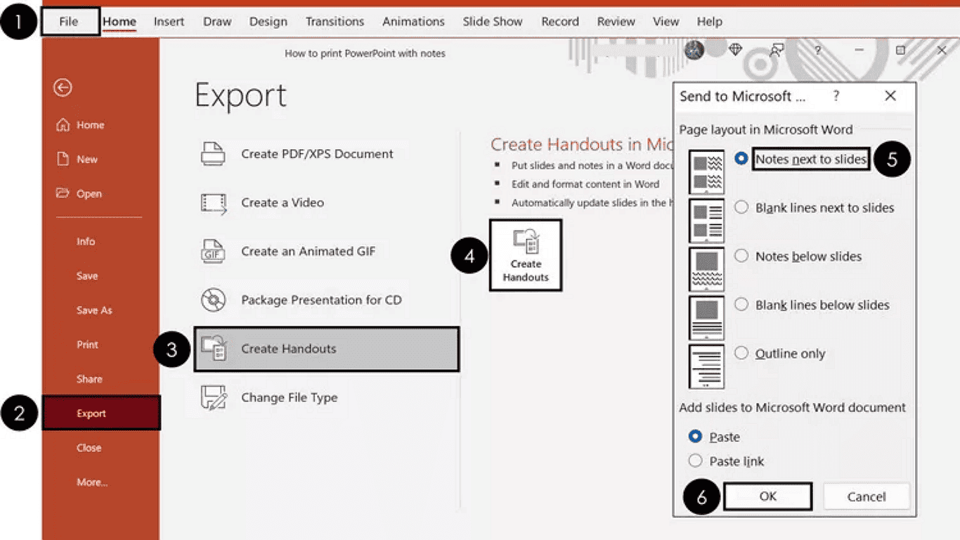Open the View ribbon tab
This screenshot has width=960, height=540.
[666, 21]
